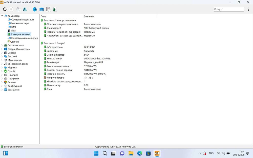Select the DMI tree entry
The height and width of the screenshot is (158, 253).
coord(14,27)
